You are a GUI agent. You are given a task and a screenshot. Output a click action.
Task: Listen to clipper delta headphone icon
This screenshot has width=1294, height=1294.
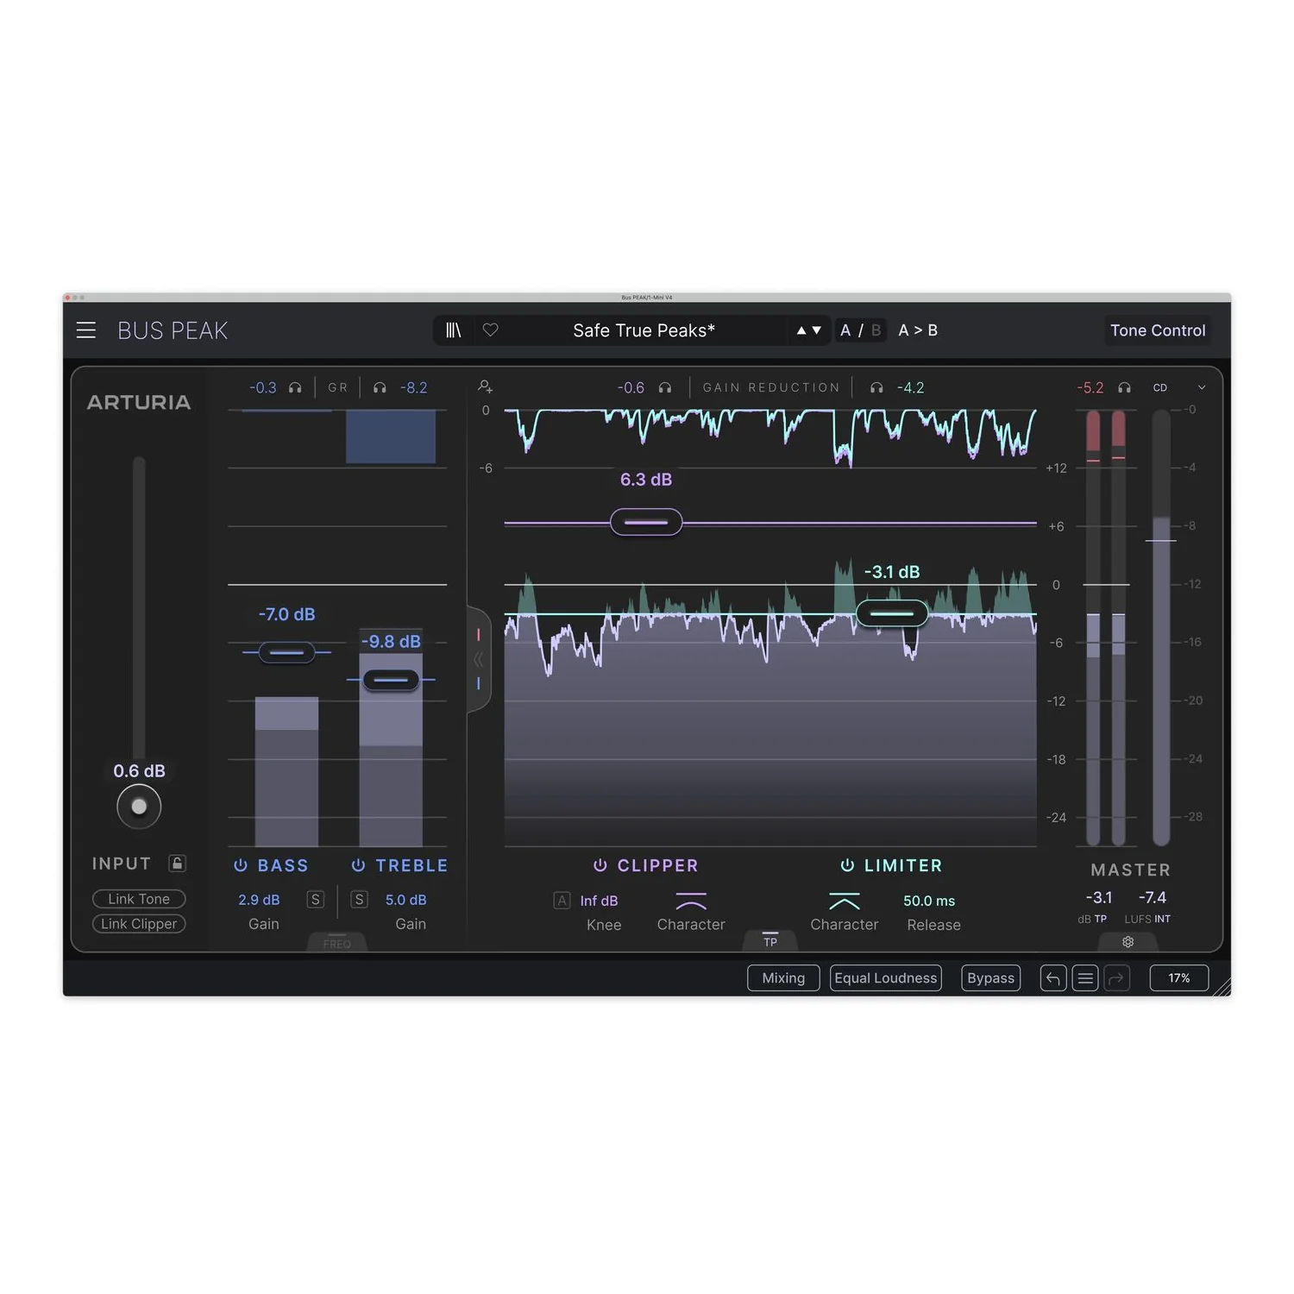pos(665,388)
